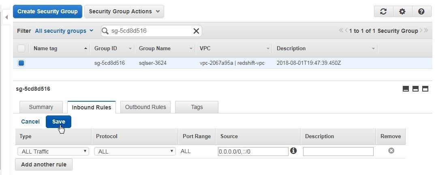
Task: Open the Protocol ALL dropdown
Action: [x=135, y=152]
